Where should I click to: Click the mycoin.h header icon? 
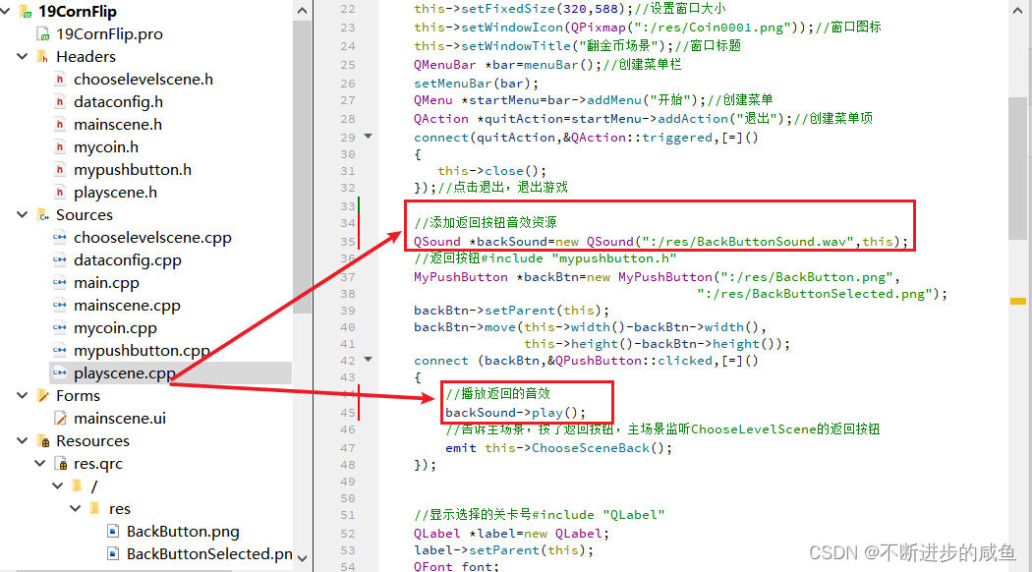pyautogui.click(x=60, y=146)
